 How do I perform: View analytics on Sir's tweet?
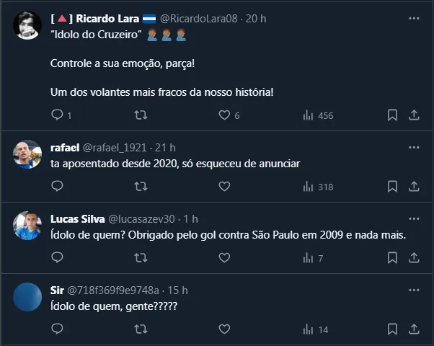(x=316, y=329)
